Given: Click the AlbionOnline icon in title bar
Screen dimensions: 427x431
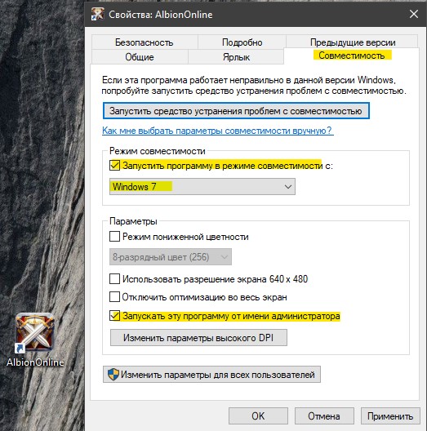Looking at the screenshot, I should [x=98, y=14].
